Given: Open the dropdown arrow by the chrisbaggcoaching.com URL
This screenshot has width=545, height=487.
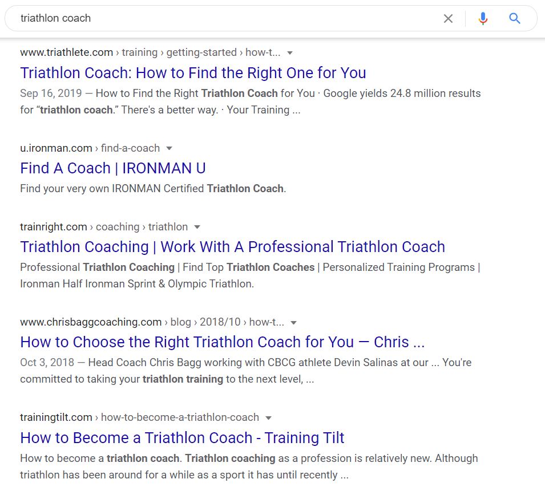Looking at the screenshot, I should tap(294, 323).
